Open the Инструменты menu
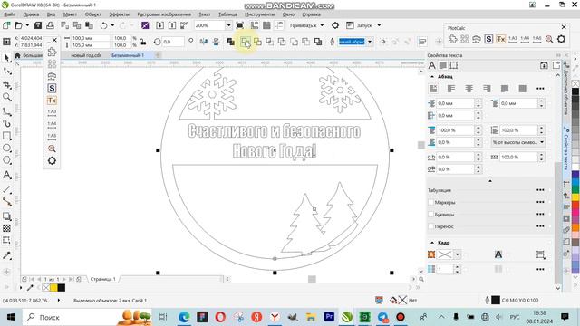This screenshot has height=326, width=580. pos(260,14)
